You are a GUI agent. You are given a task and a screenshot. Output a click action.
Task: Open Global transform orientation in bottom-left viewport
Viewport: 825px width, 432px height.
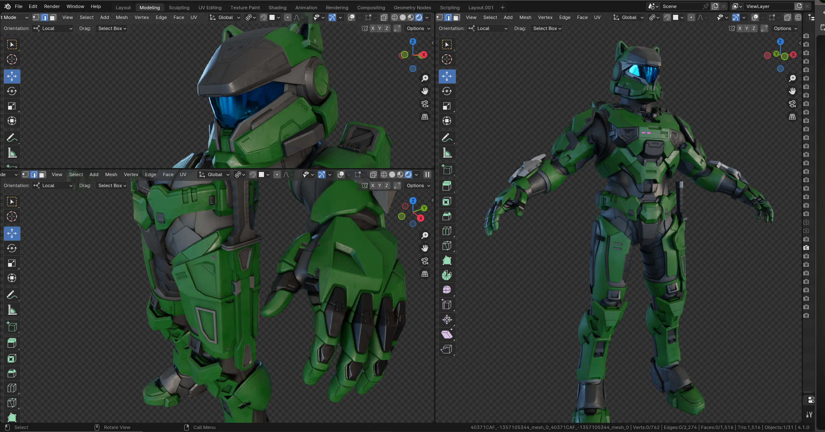pyautogui.click(x=214, y=174)
